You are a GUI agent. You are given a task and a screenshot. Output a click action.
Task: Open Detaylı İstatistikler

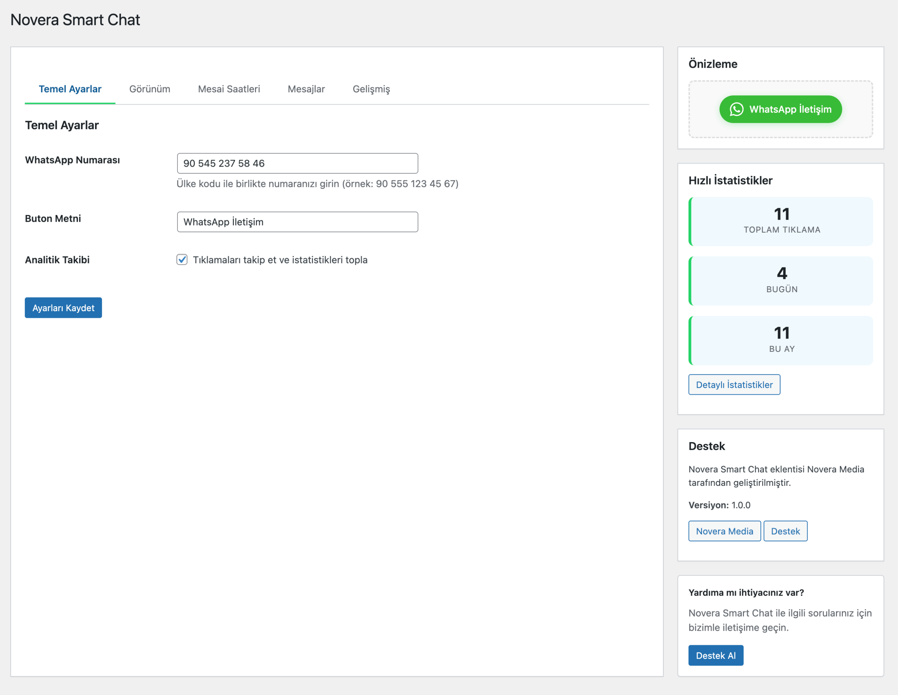point(734,385)
